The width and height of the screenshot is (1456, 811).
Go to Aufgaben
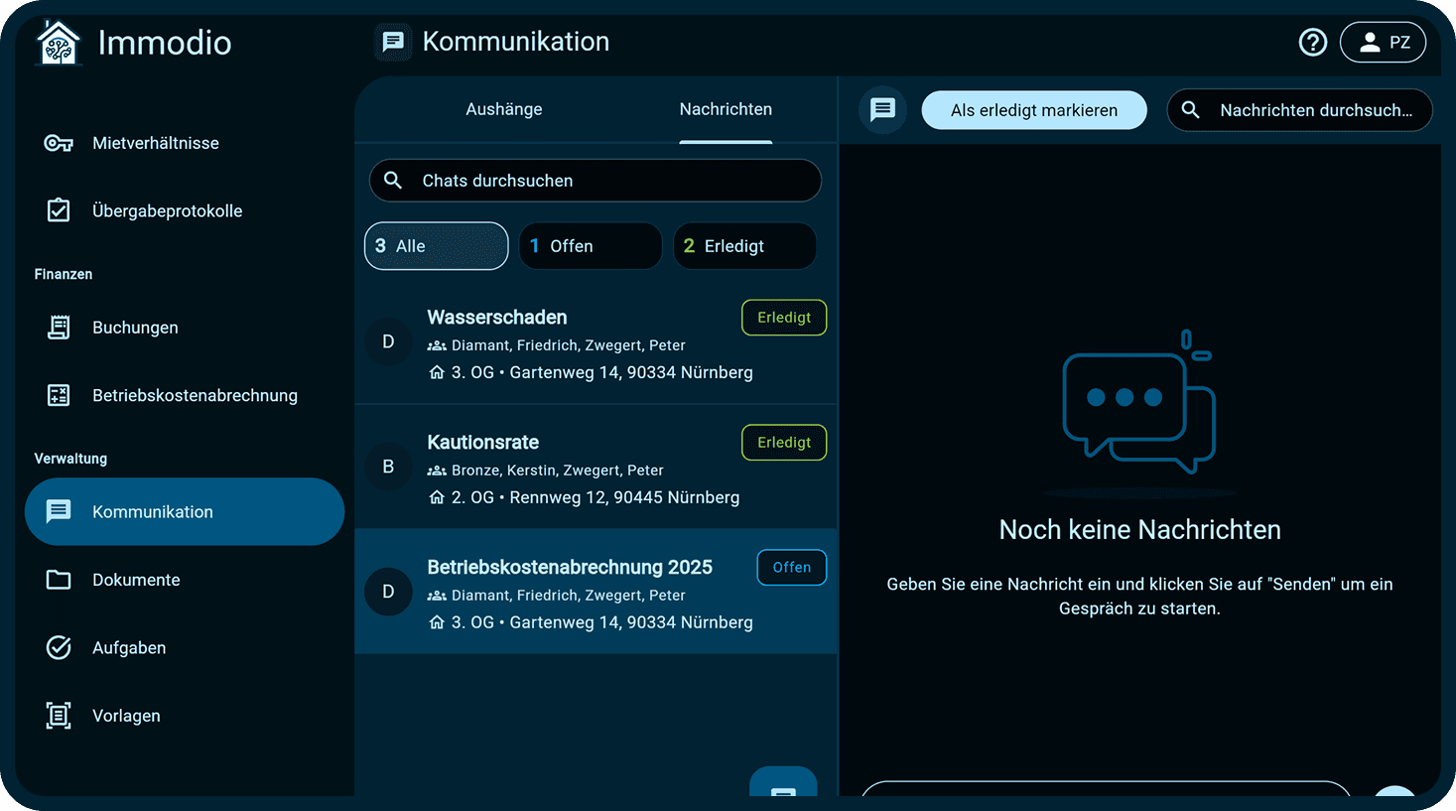(x=185, y=647)
